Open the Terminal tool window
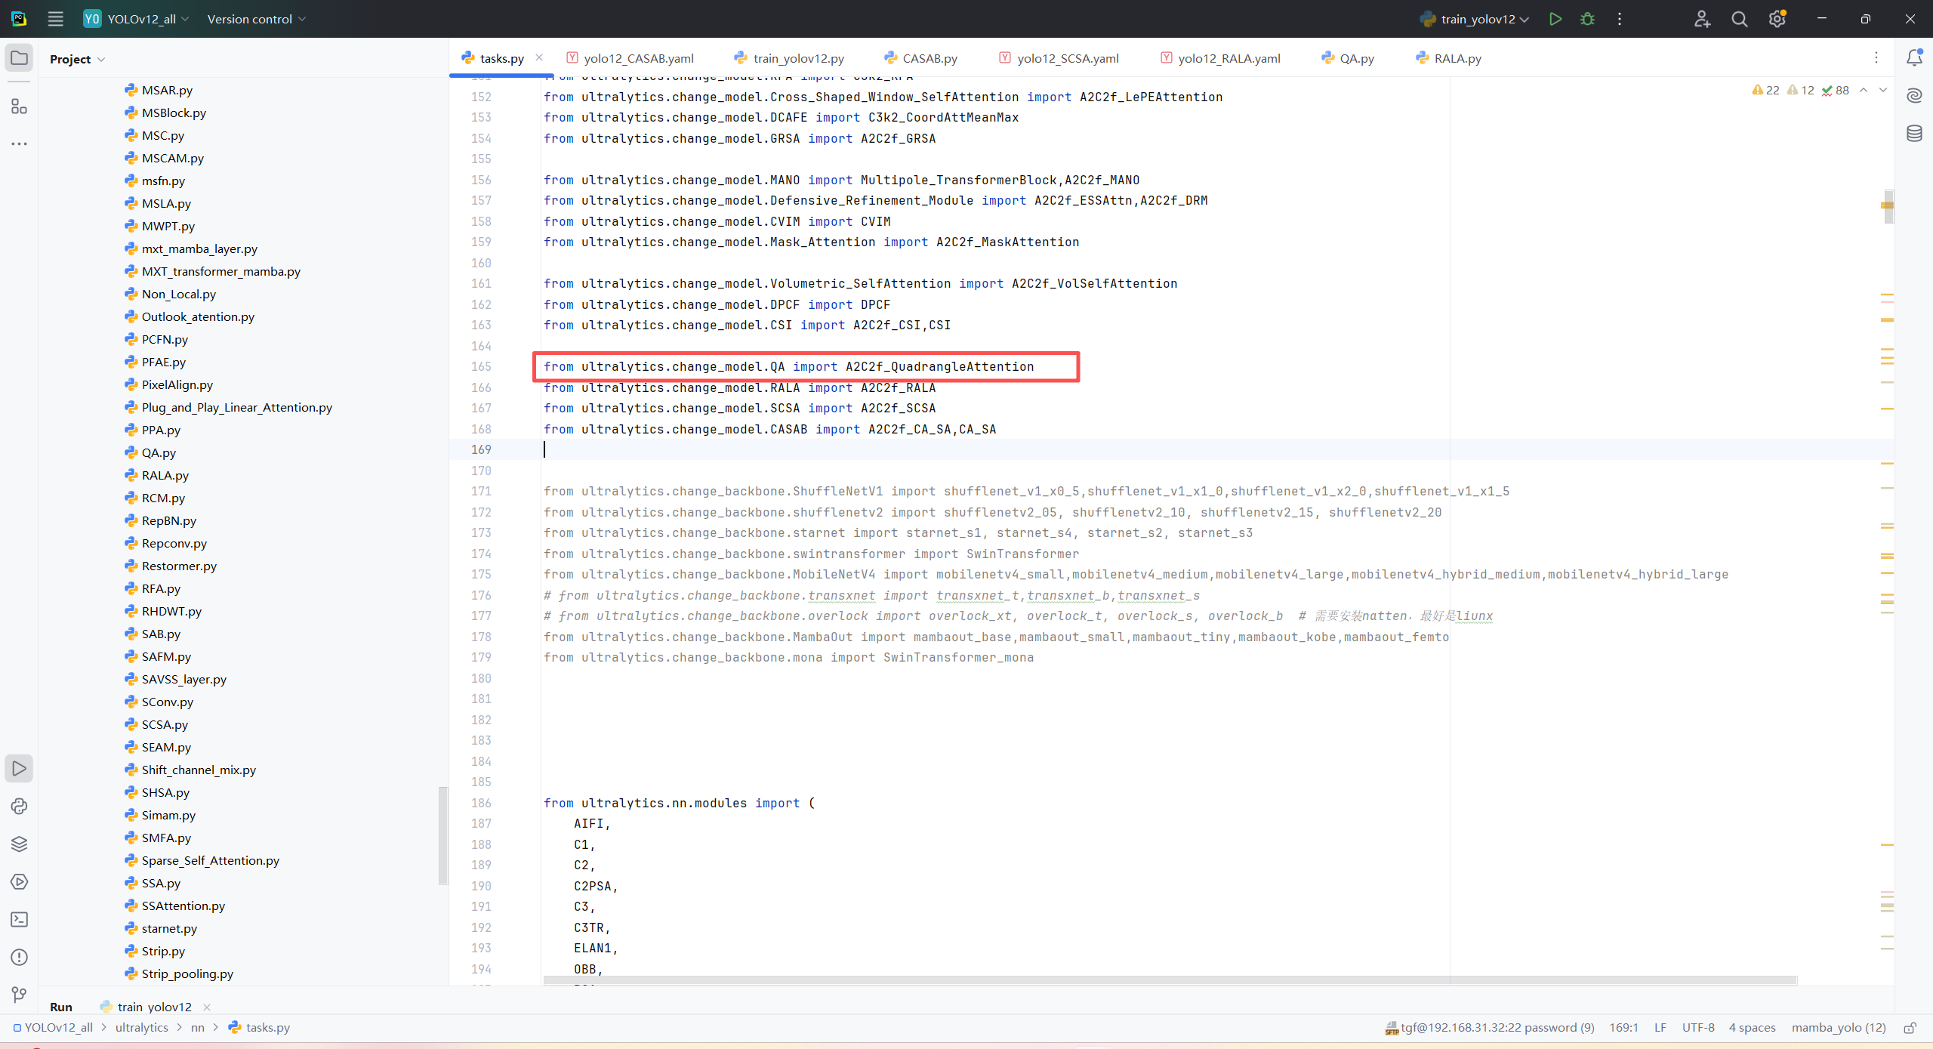The width and height of the screenshot is (1933, 1049). (x=19, y=919)
